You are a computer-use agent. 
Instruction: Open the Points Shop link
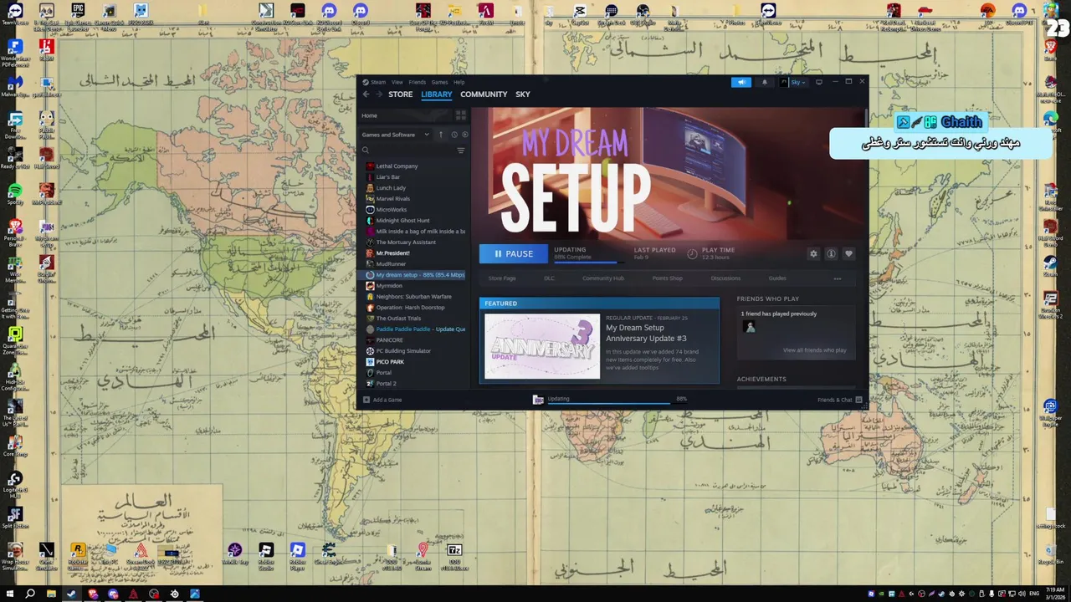667,278
